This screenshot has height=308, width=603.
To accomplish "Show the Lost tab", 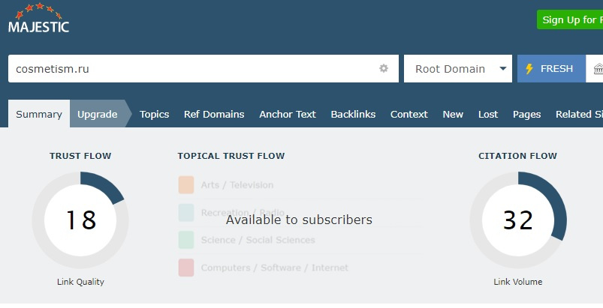I will pyautogui.click(x=488, y=114).
